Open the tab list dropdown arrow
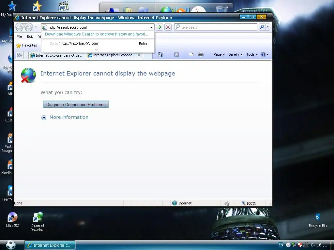334x250 pixels. pyautogui.click(x=26, y=55)
